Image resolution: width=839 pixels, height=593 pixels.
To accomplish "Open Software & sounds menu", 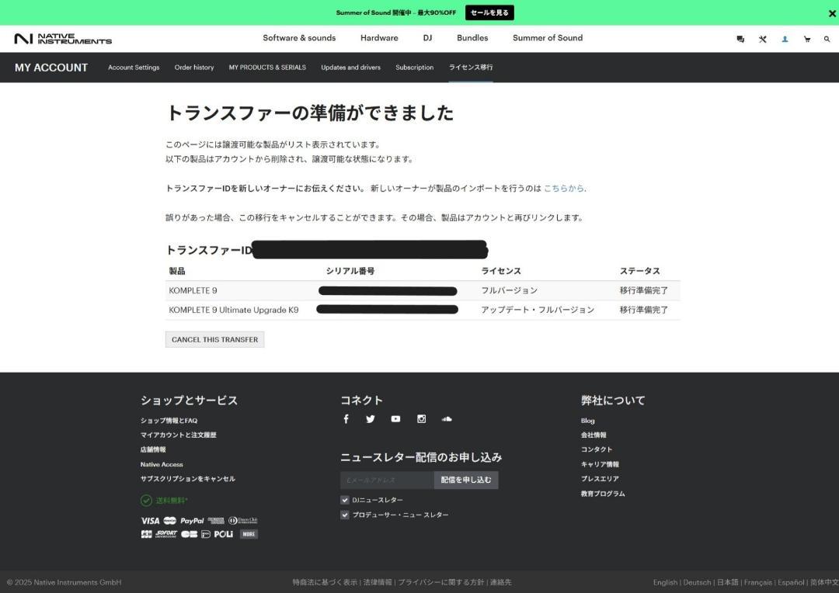I will [299, 38].
